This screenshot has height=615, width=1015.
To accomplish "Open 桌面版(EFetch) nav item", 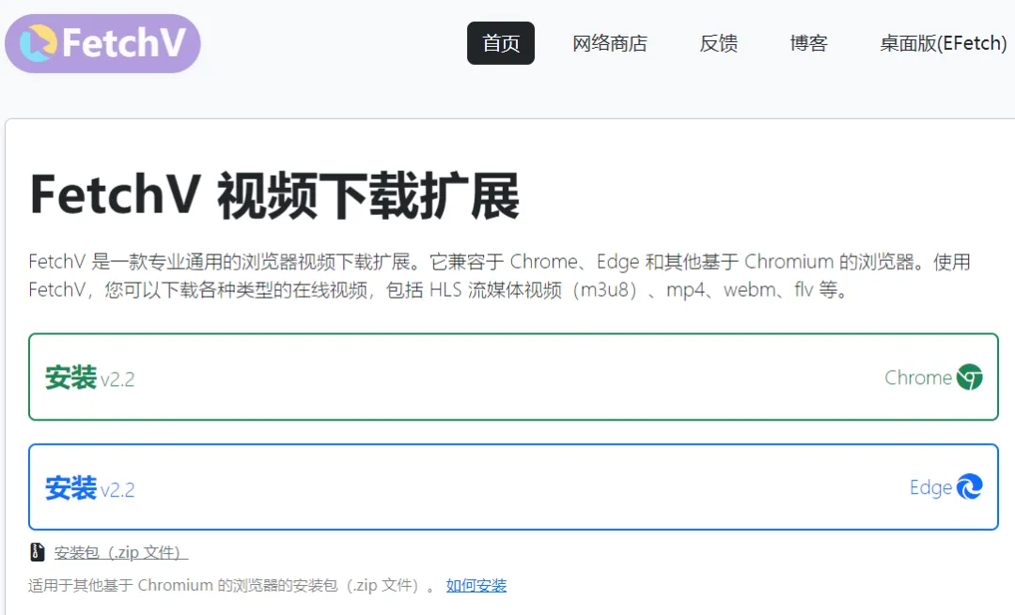I will click(943, 43).
